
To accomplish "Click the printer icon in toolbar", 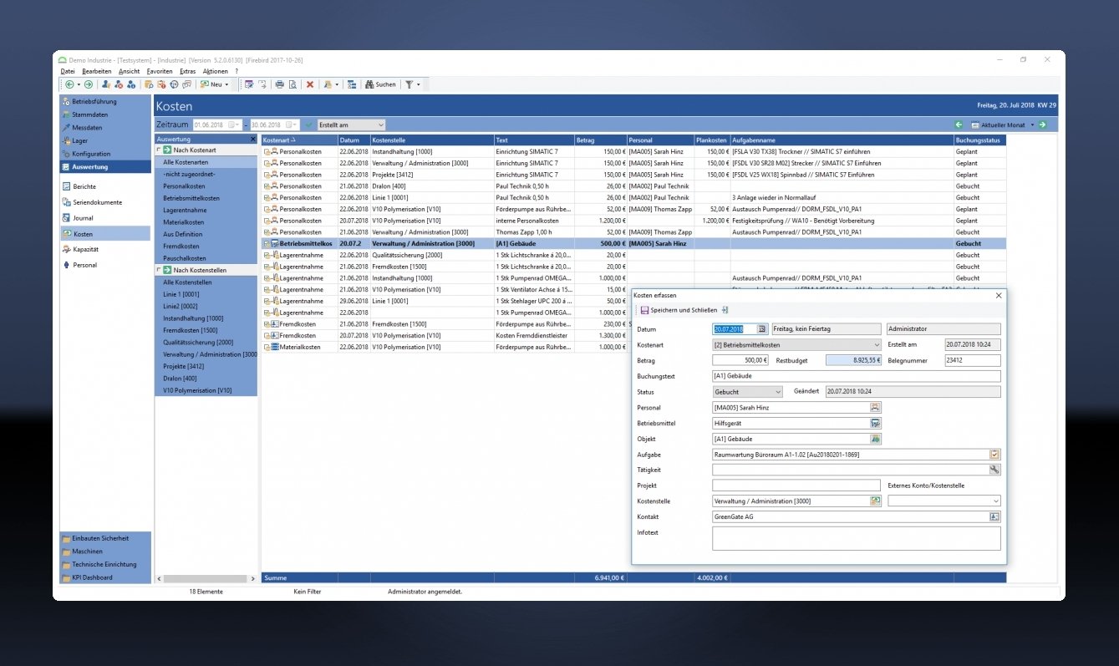I will pos(280,84).
